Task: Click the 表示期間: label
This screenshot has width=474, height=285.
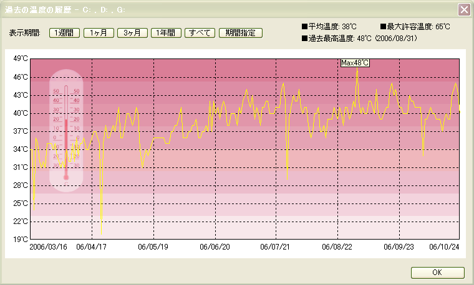Action: pyautogui.click(x=25, y=33)
